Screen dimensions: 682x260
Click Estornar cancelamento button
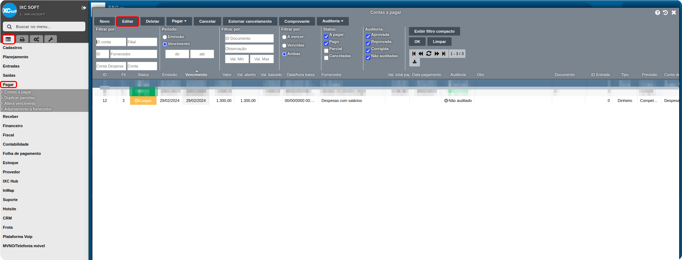pyautogui.click(x=250, y=21)
